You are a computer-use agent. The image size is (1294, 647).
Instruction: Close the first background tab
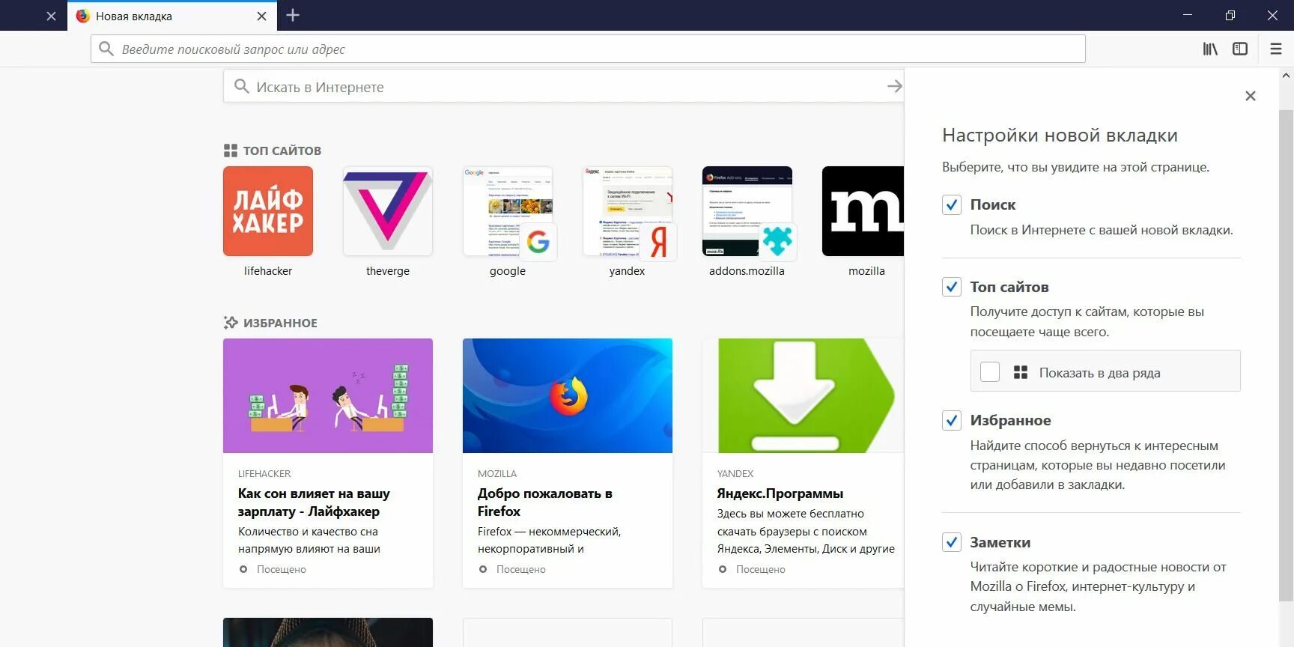pos(51,16)
